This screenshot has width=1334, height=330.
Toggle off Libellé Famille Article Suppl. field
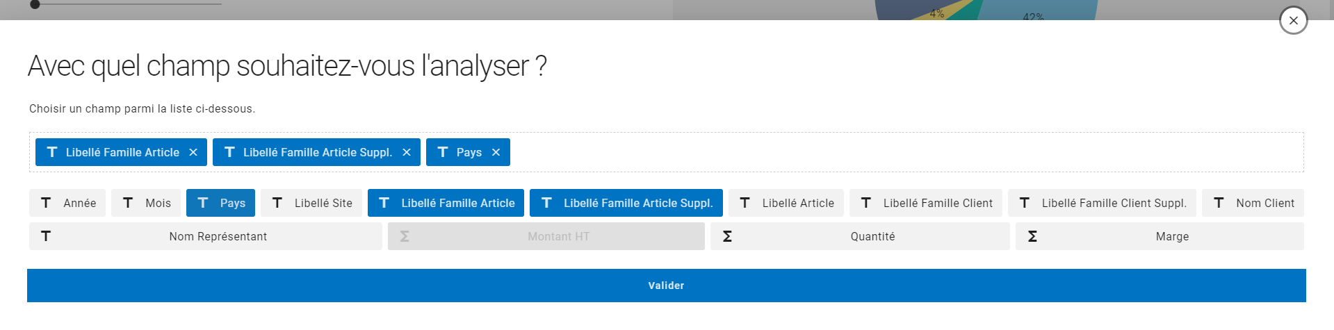[x=626, y=204]
